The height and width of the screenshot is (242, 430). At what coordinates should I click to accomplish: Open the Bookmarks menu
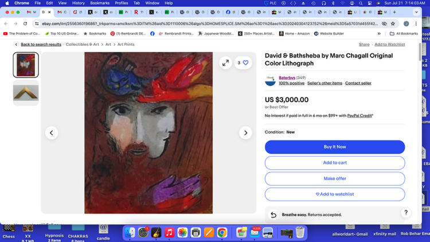click(x=100, y=3)
